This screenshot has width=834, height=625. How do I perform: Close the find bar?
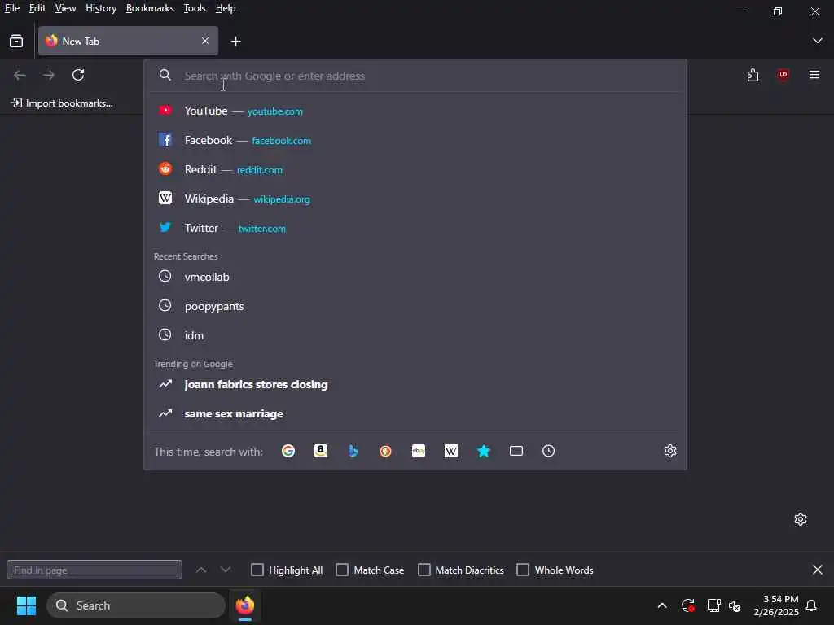[818, 570]
